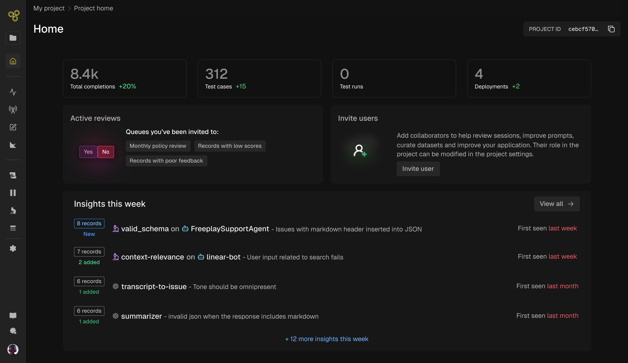Copy the project ID with copy icon
This screenshot has width=628, height=363.
611,29
